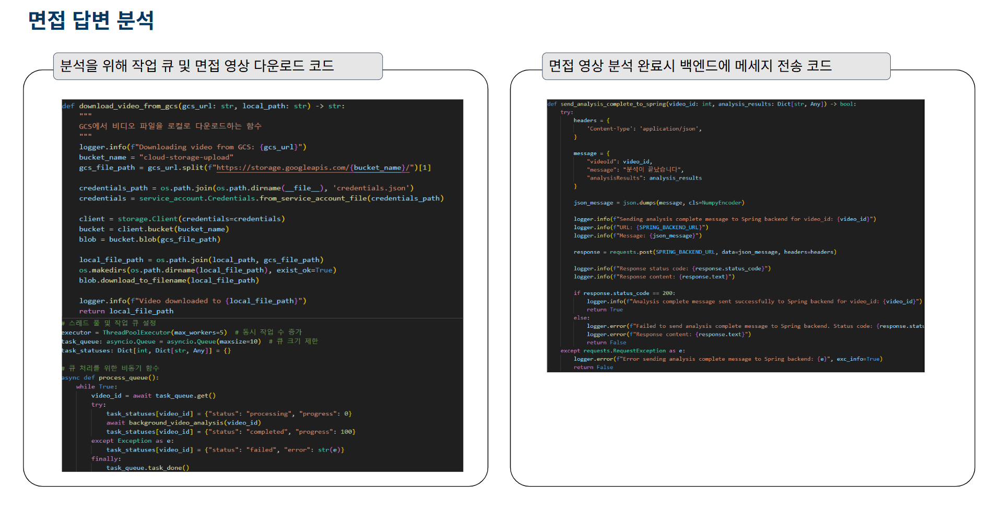Click the slide title 면접 답변 분석

coord(91,21)
